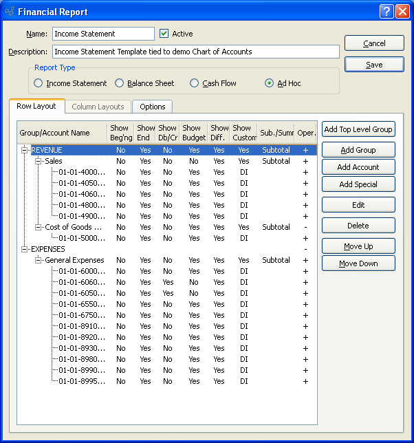Open the Column Layouts tab
Image resolution: width=414 pixels, height=443 pixels.
(98, 107)
